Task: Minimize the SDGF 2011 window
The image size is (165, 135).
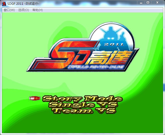Action: click(141, 3)
